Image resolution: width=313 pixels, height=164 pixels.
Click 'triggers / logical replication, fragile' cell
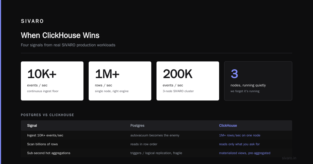(x=156, y=153)
